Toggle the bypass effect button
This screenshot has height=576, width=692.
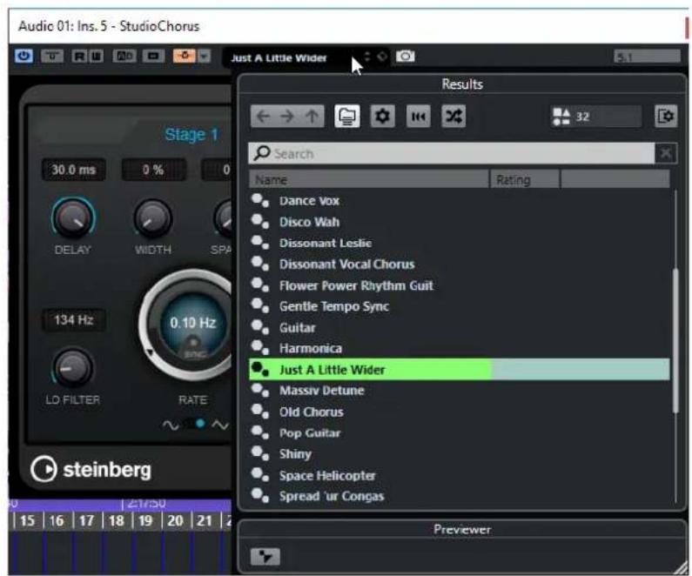[x=52, y=56]
